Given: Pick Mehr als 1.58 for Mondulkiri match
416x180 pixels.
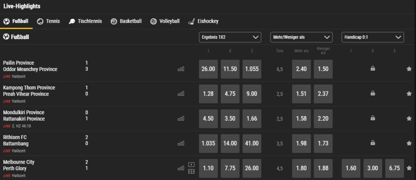Looking at the screenshot, I should (301, 118).
